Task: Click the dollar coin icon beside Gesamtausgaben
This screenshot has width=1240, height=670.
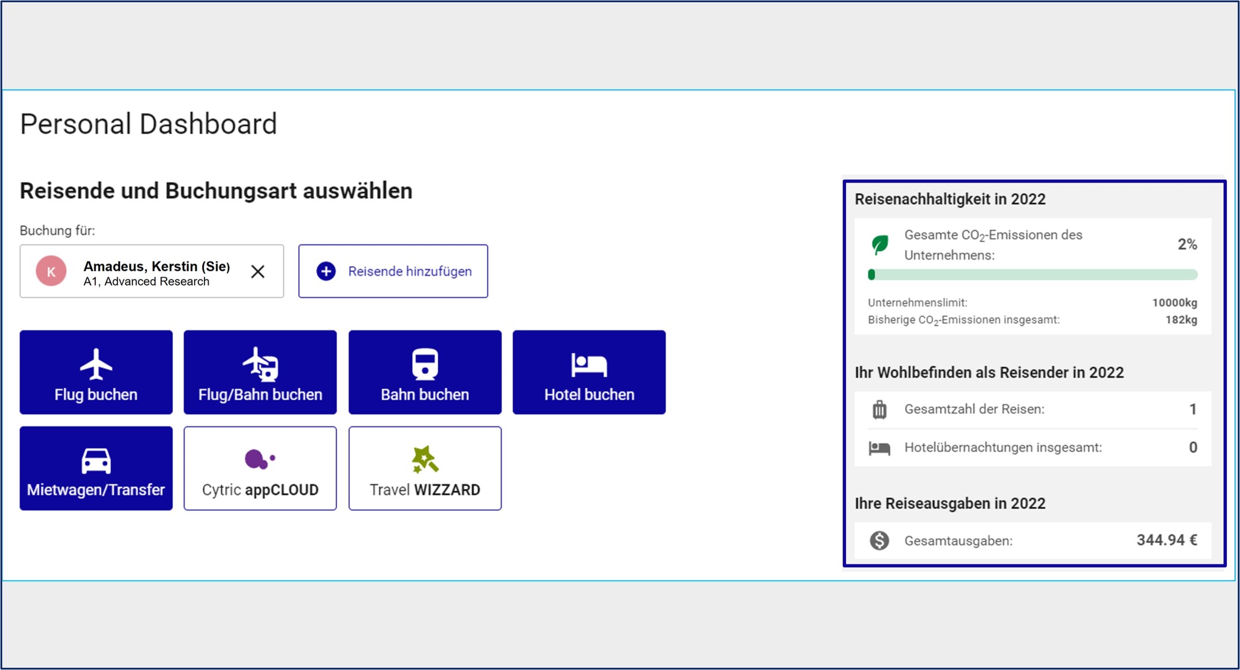Action: point(879,540)
